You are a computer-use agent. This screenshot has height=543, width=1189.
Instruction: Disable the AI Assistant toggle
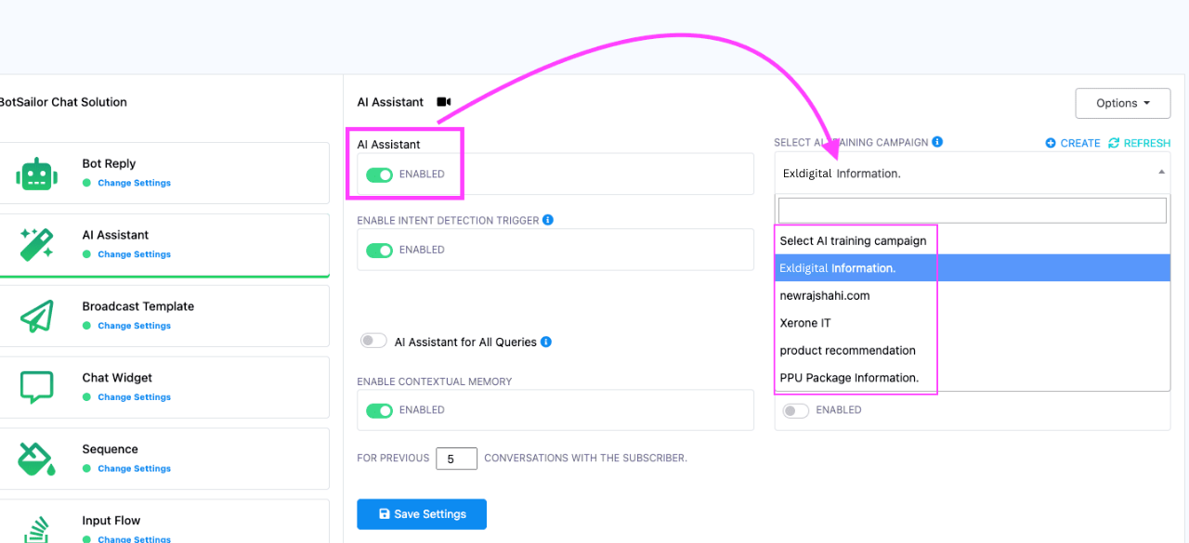(379, 175)
